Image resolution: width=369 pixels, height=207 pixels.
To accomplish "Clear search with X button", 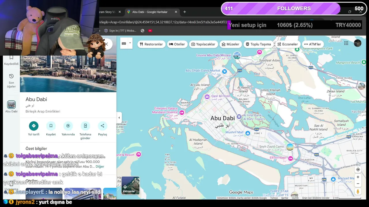I will [106, 44].
